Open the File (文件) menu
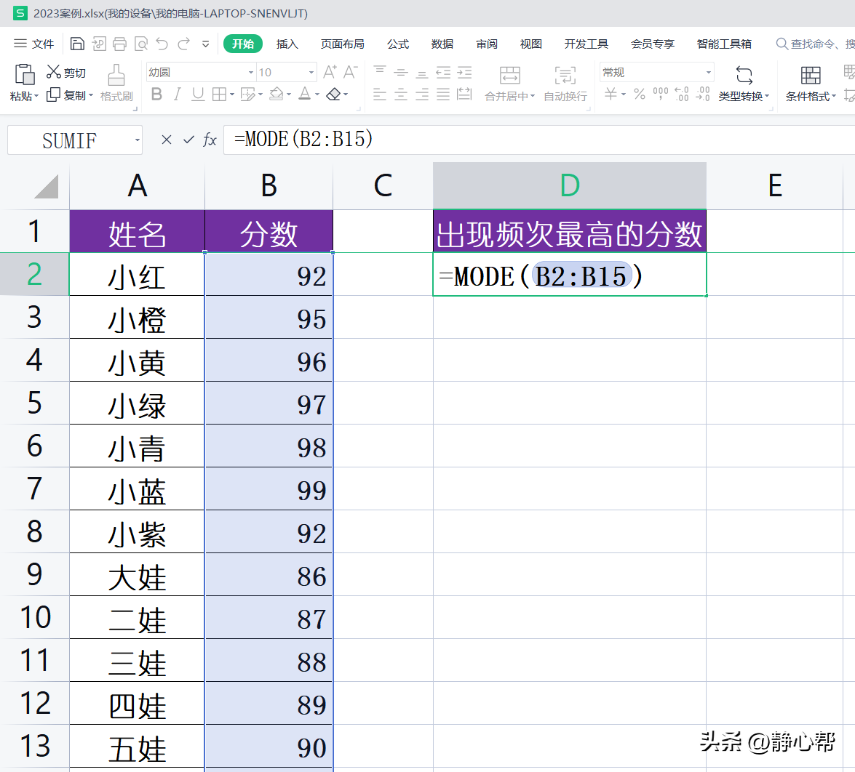855x772 pixels. [33, 44]
